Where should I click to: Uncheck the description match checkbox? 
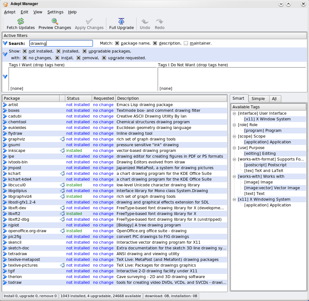point(155,43)
